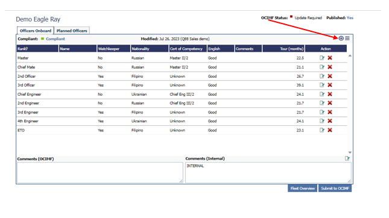
Task: Edit the Master officer row
Action: coord(322,58)
